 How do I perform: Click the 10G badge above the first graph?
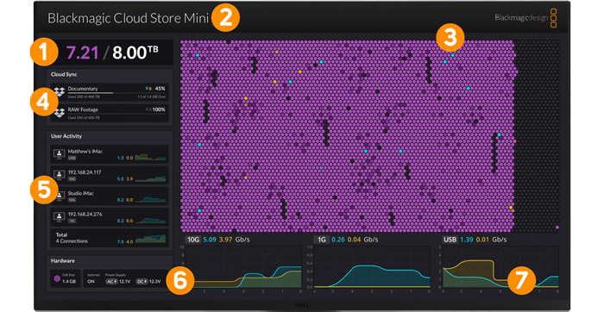pyautogui.click(x=192, y=240)
